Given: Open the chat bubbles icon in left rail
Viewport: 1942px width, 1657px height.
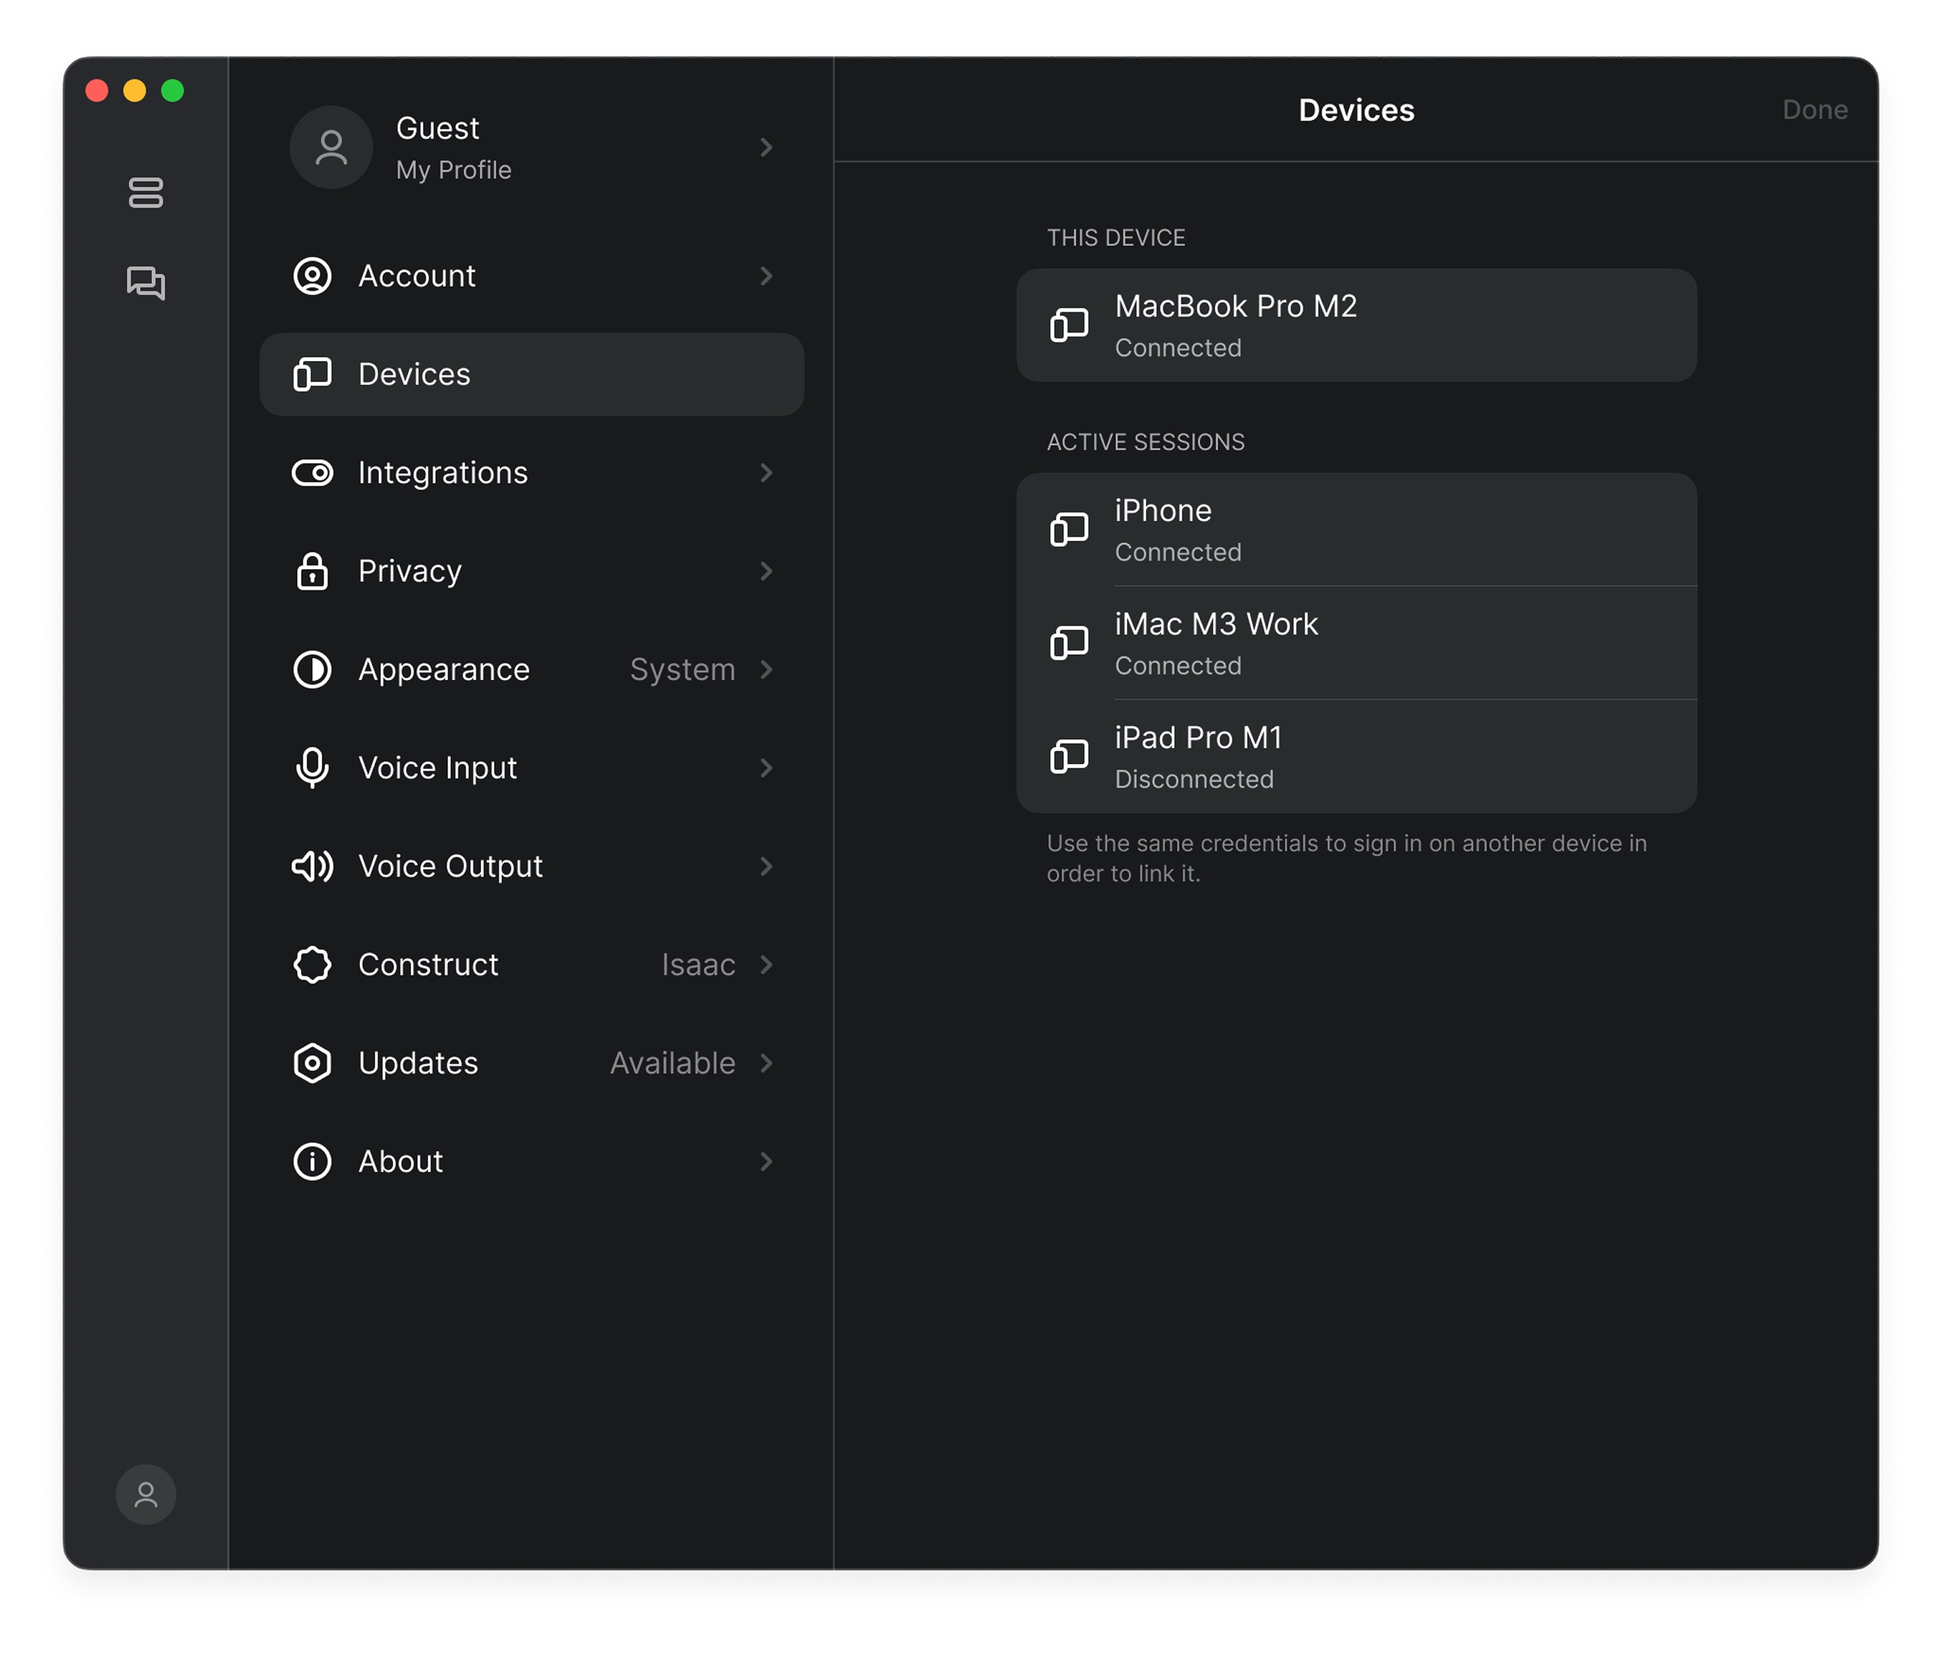Looking at the screenshot, I should pos(145,282).
